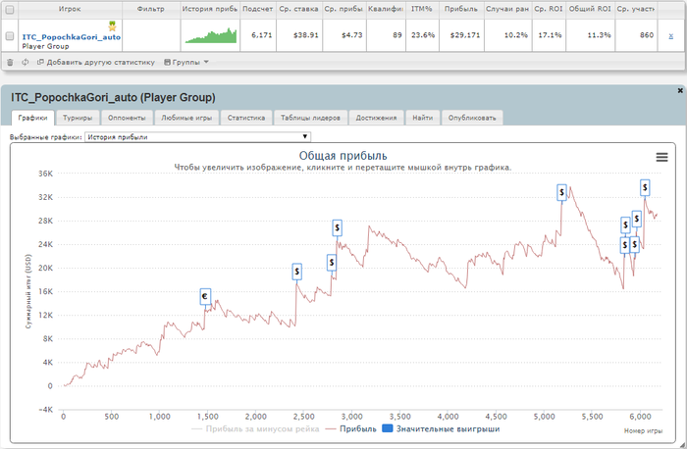Toggle the Прибыль legend series
Screen dimensions: 687x449
tap(351, 428)
